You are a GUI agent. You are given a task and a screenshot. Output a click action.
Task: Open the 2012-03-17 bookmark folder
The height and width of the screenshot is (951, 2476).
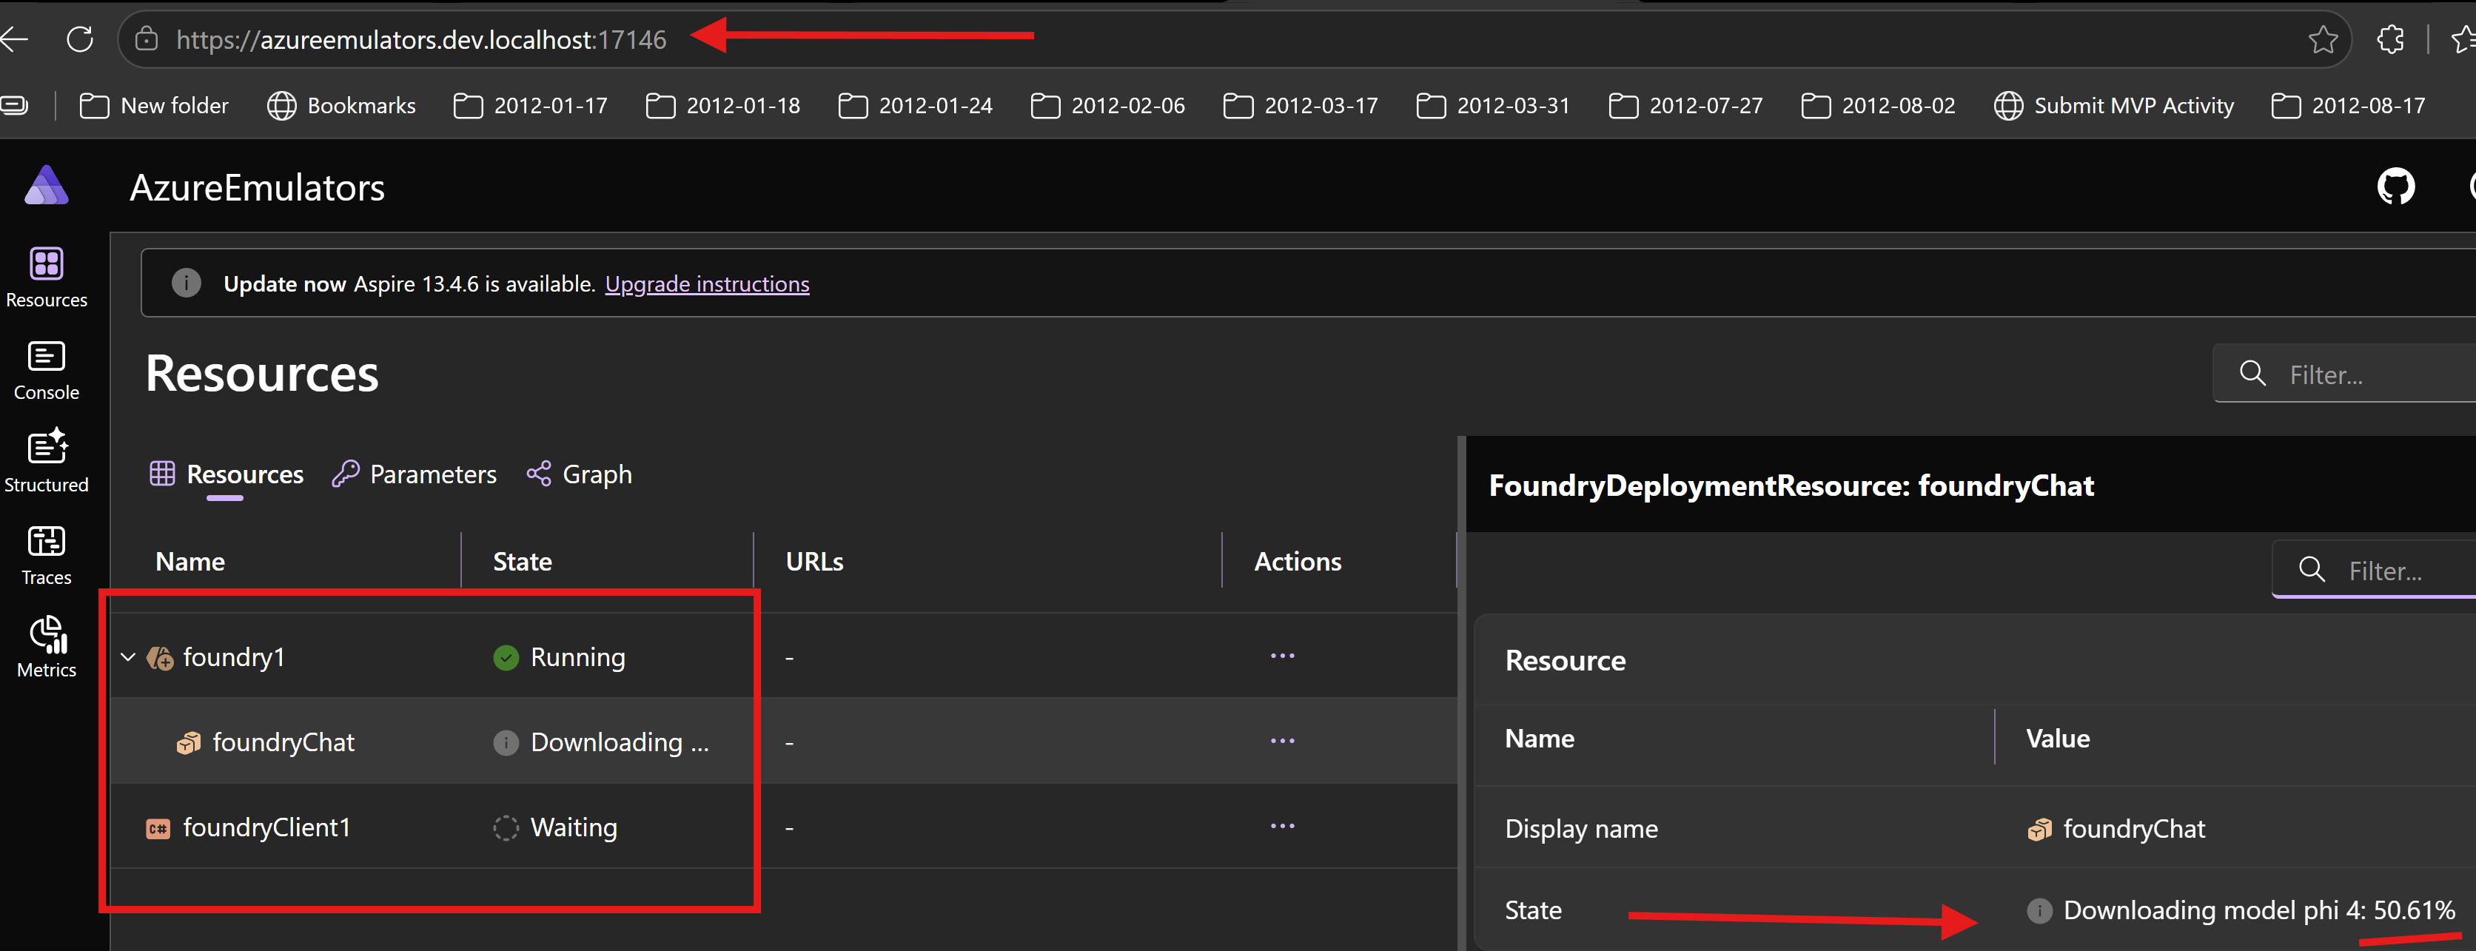1301,106
